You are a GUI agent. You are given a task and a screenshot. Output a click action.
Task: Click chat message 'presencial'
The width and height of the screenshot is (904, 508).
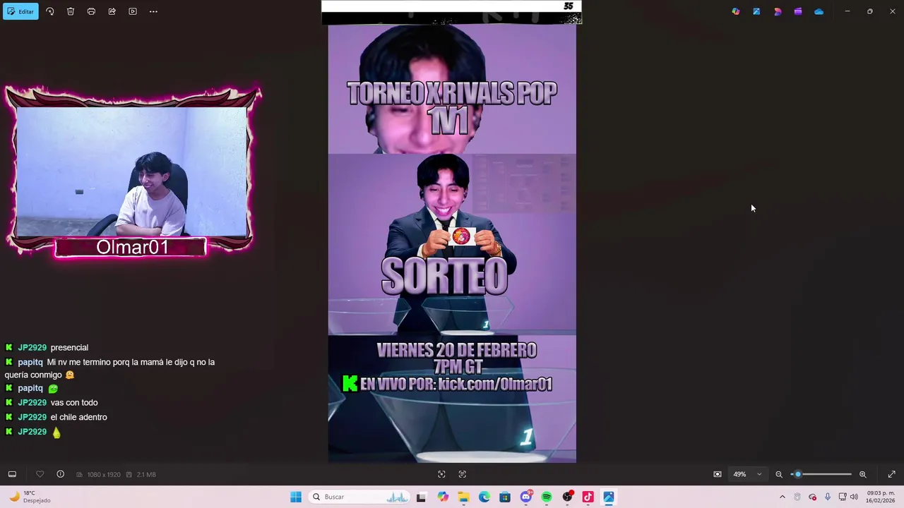click(69, 348)
